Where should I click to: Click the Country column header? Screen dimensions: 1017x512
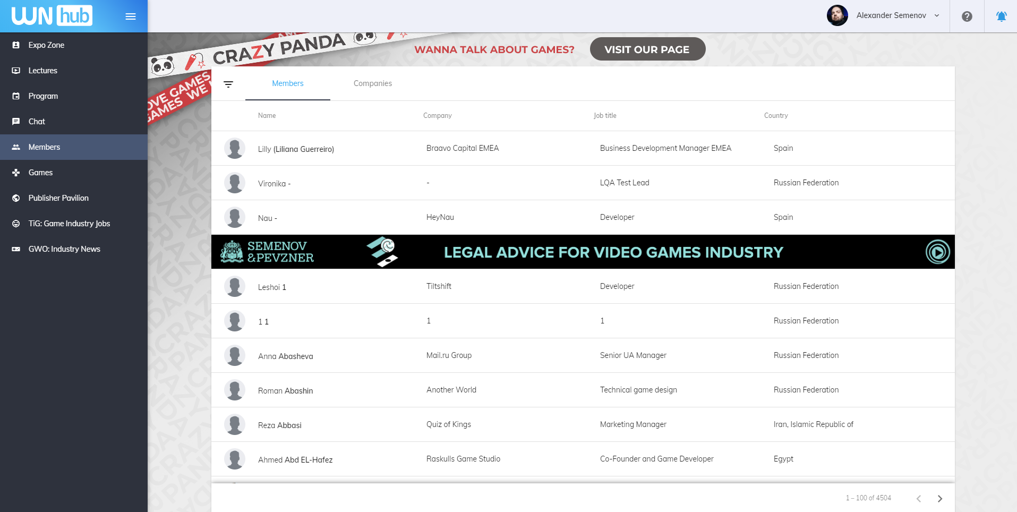pyautogui.click(x=776, y=116)
